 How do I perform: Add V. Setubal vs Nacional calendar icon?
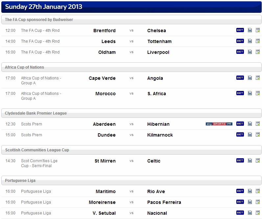[x=258, y=213]
